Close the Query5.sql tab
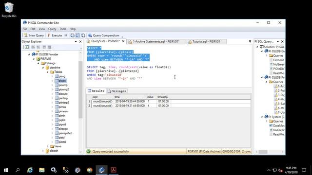The height and width of the screenshot is (175, 312). (x=123, y=41)
